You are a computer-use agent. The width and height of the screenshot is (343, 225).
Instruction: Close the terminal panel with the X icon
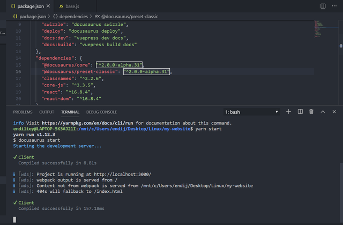click(x=334, y=112)
